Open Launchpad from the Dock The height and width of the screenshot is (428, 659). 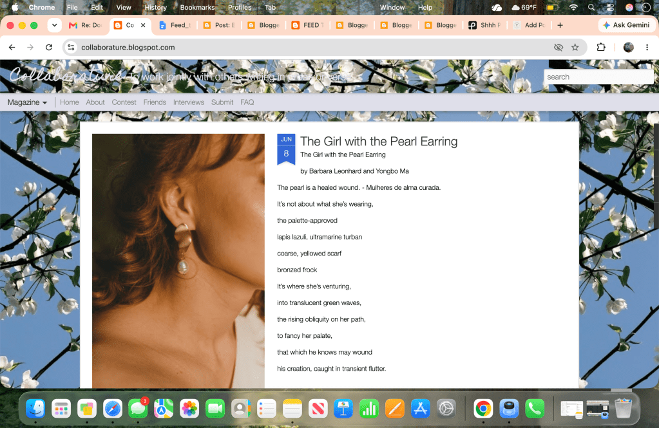(x=61, y=408)
